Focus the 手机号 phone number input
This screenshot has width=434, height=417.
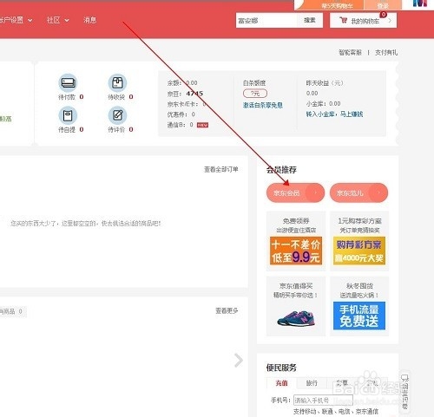pos(323,401)
